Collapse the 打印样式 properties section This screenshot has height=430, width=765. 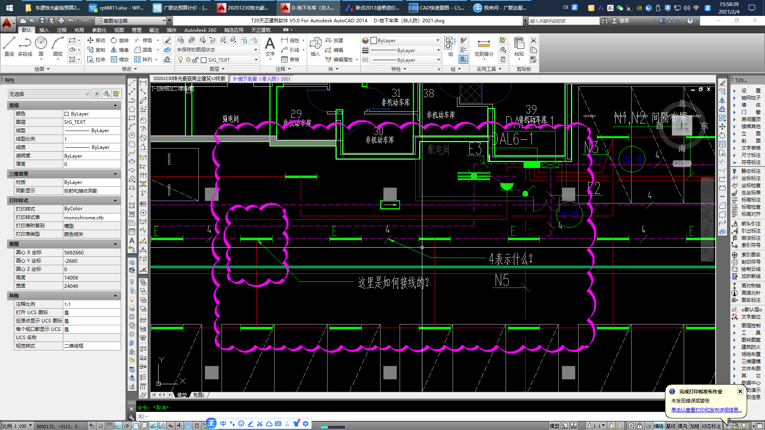click(116, 200)
